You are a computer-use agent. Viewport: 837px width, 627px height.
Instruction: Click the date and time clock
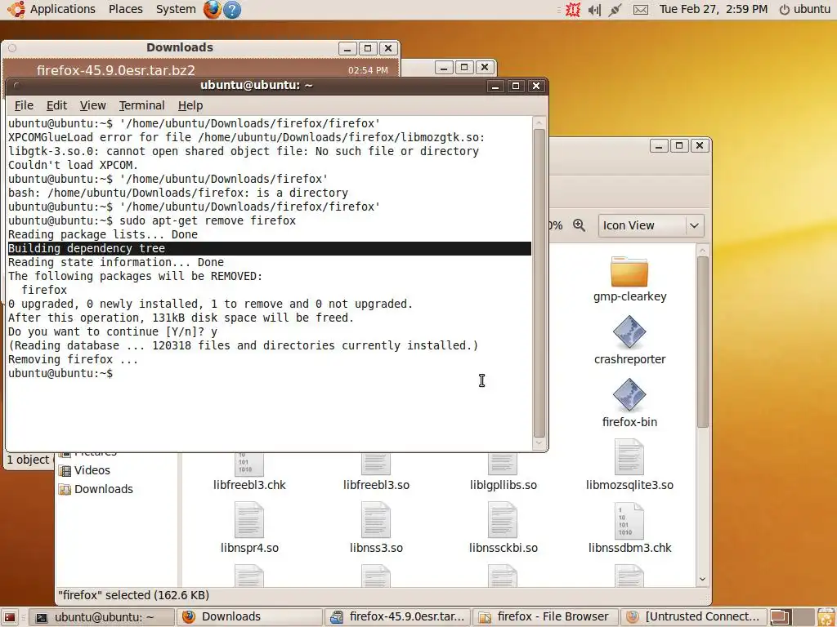pos(713,9)
